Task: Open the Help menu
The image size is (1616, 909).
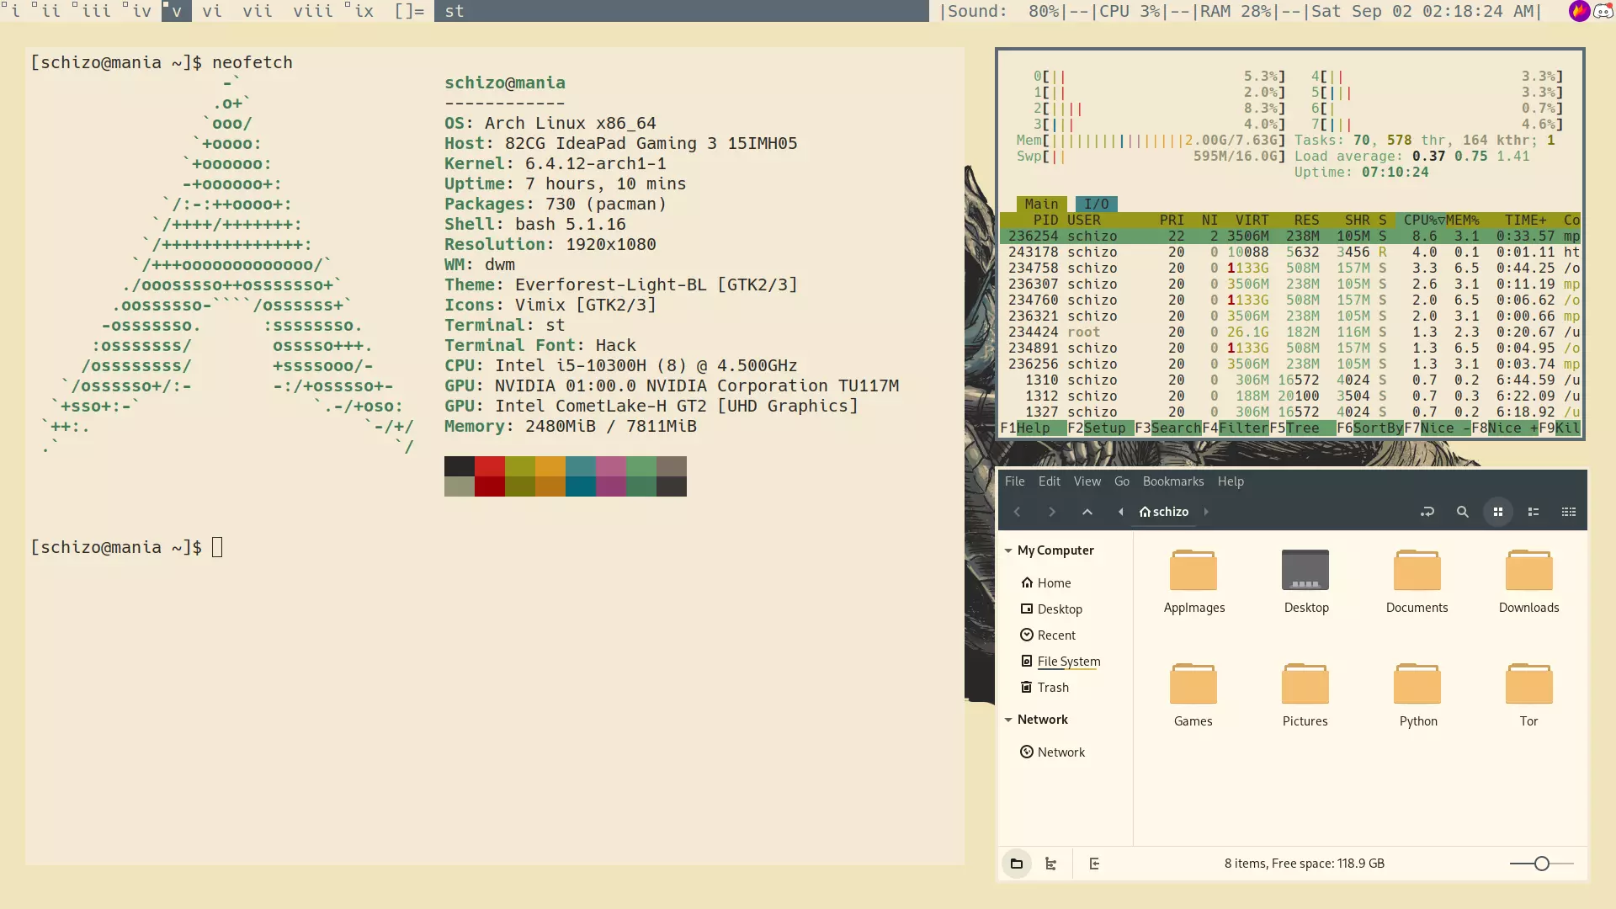Action: point(1230,481)
